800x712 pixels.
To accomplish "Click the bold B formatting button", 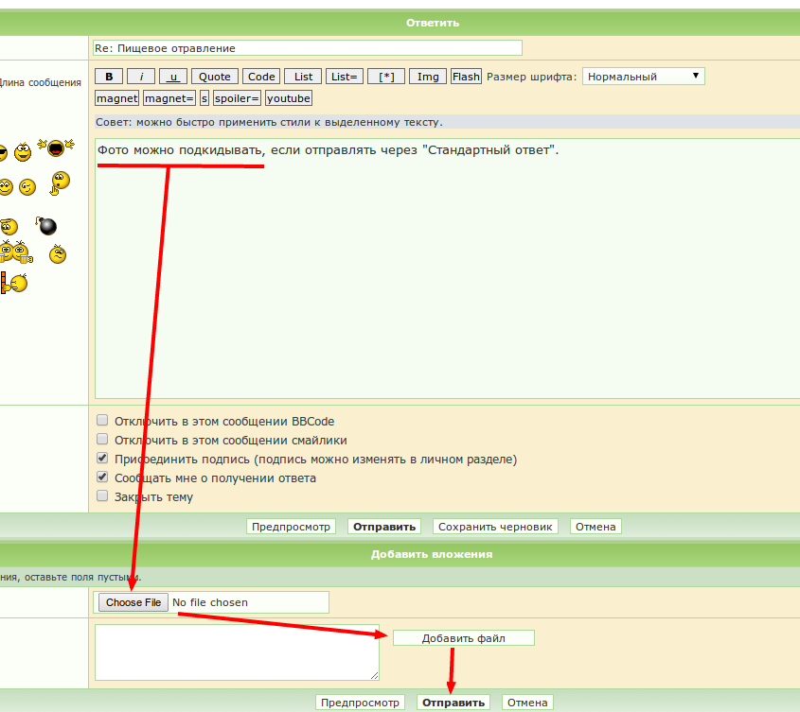I will 108,77.
